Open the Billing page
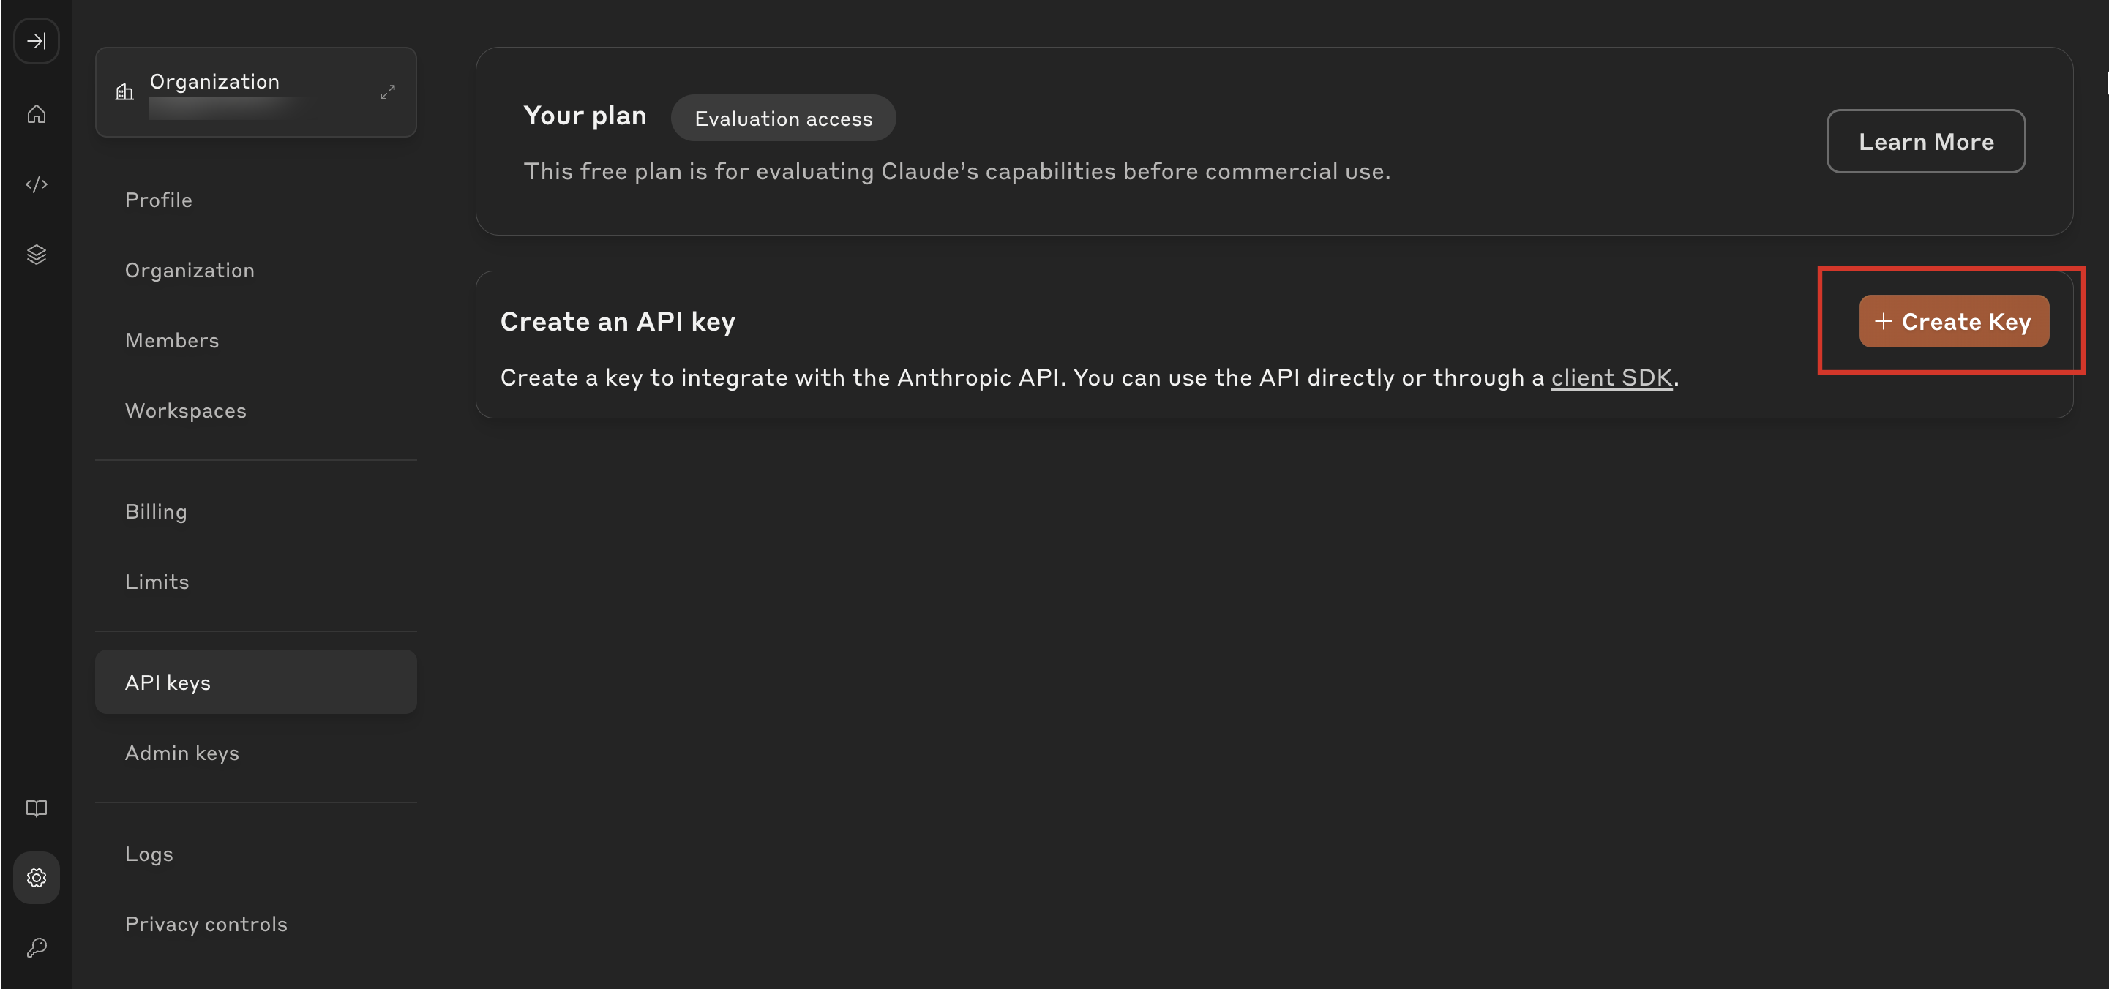Screen dimensions: 2109x989 pyautogui.click(x=156, y=512)
